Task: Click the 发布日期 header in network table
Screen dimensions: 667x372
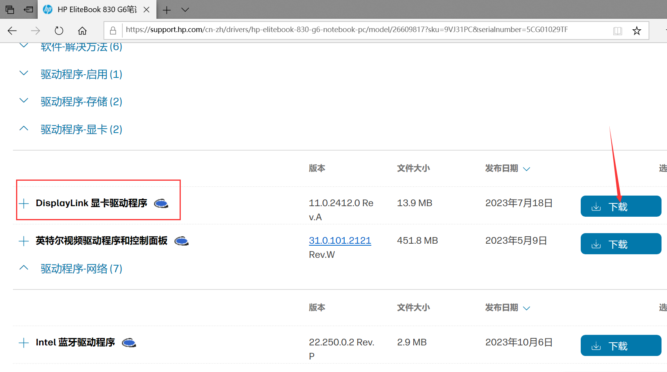Action: (x=502, y=307)
